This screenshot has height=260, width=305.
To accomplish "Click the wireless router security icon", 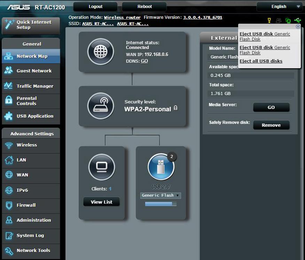I will point(101,106).
